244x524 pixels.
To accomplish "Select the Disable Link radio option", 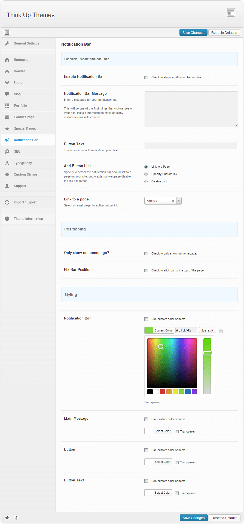I will (x=146, y=182).
